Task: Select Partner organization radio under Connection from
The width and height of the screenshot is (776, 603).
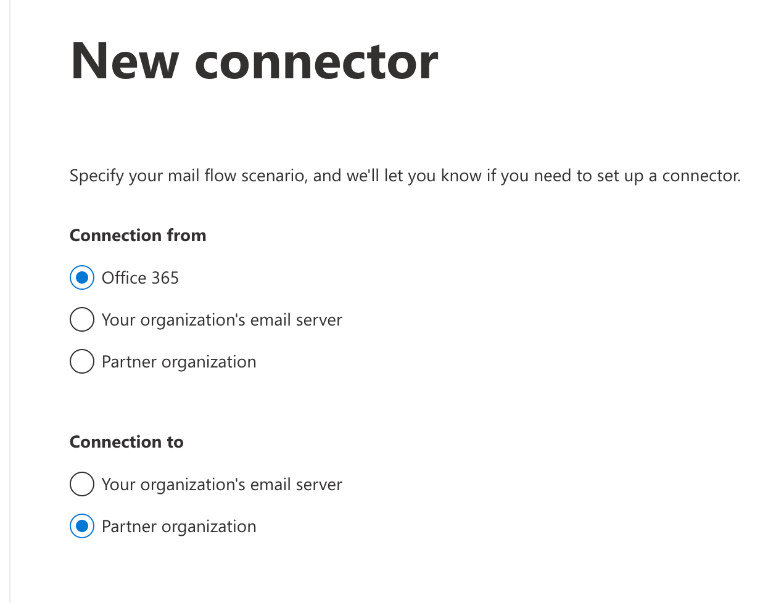Action: click(x=82, y=361)
